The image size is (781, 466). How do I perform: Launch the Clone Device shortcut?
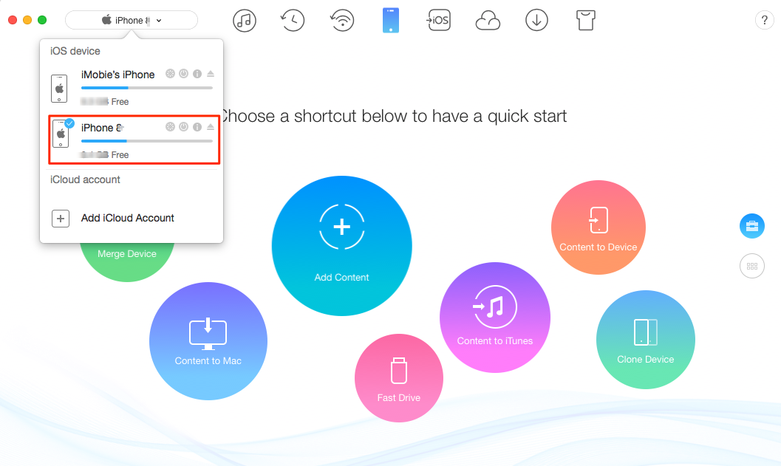[646, 340]
